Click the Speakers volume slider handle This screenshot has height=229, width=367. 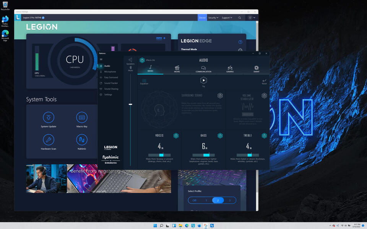click(x=130, y=104)
